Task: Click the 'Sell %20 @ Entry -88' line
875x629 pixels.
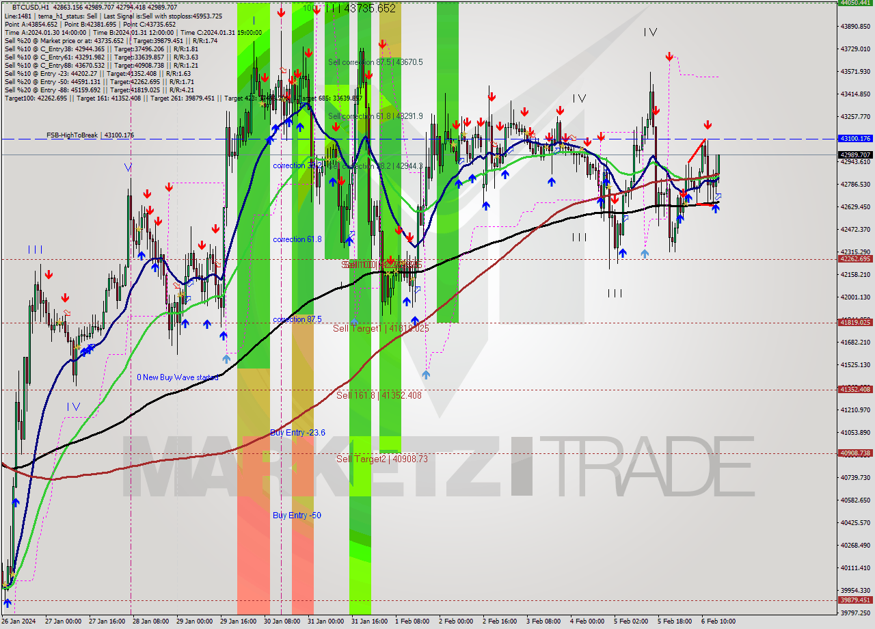Action: [99, 90]
